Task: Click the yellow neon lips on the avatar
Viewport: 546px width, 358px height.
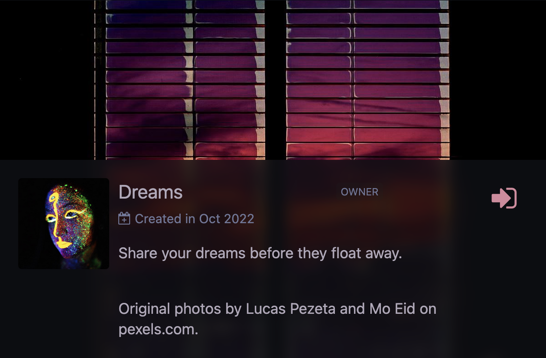Action: (x=63, y=243)
